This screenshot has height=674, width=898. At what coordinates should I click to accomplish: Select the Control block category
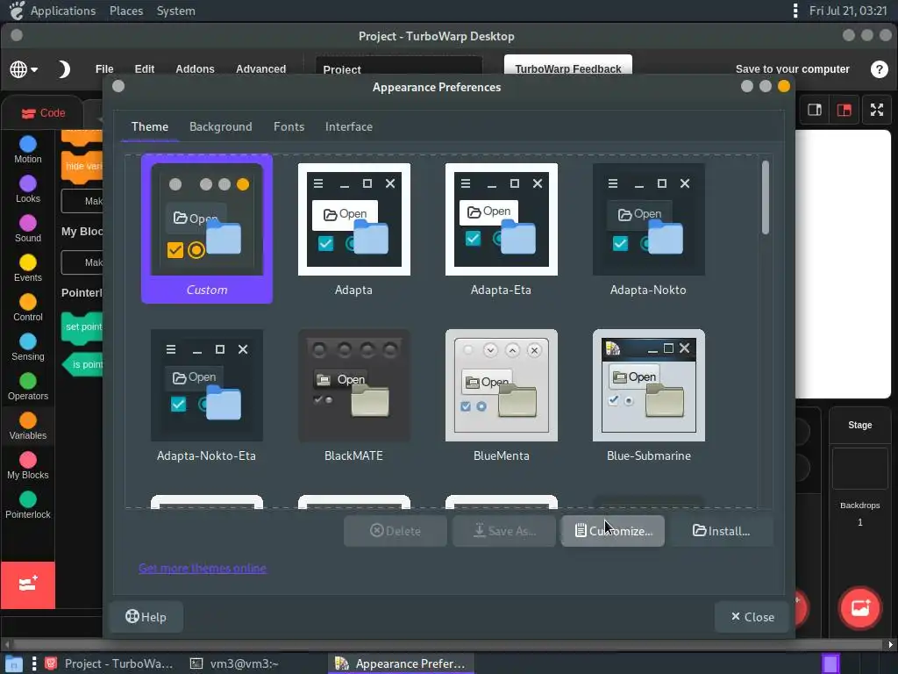[27, 308]
